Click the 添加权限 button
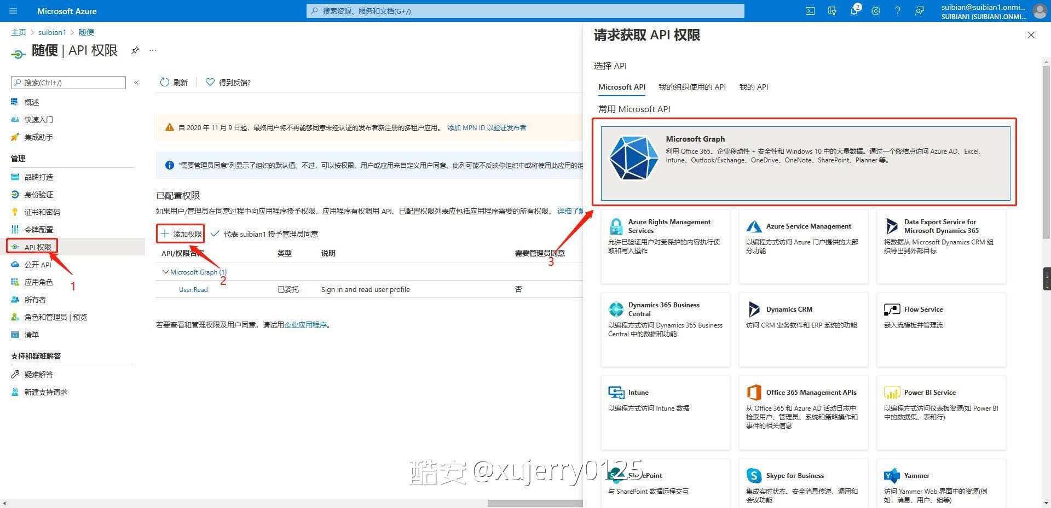This screenshot has height=508, width=1051. pos(181,234)
